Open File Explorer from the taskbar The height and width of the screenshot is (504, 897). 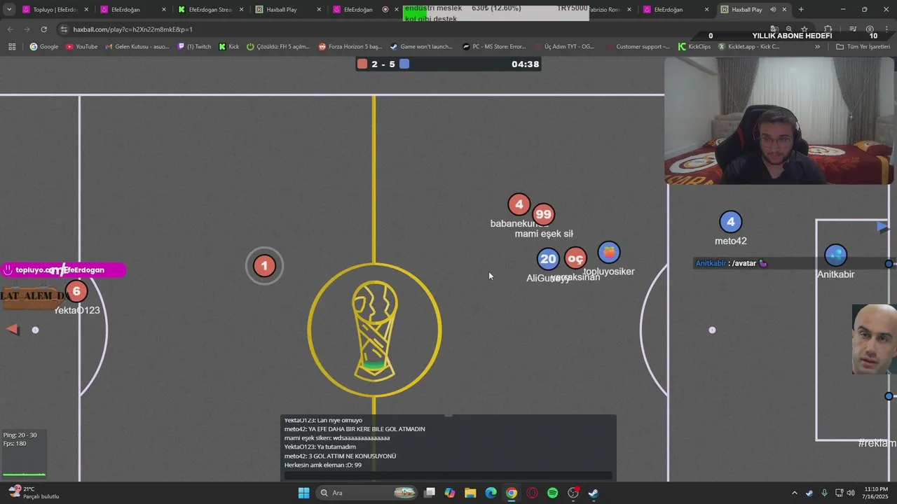click(470, 493)
